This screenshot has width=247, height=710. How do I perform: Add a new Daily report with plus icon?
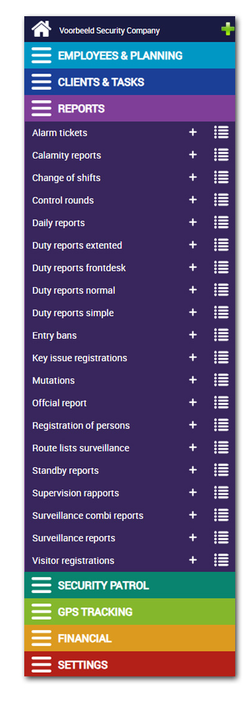point(193,222)
